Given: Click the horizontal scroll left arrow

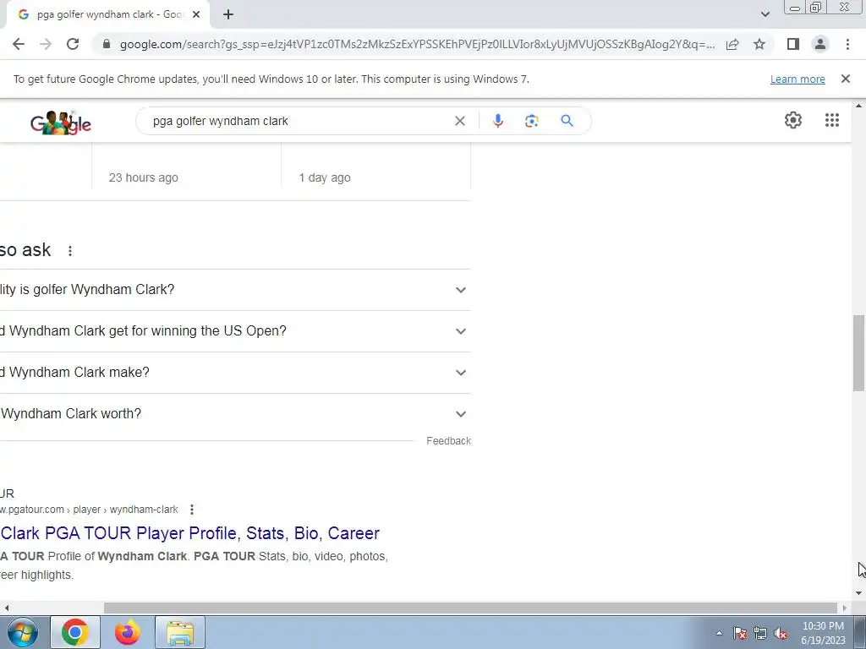Looking at the screenshot, I should 6,608.
